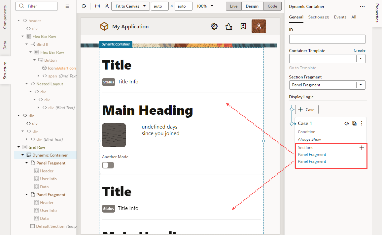Open Case 1 vertical dots menu

pyautogui.click(x=362, y=123)
